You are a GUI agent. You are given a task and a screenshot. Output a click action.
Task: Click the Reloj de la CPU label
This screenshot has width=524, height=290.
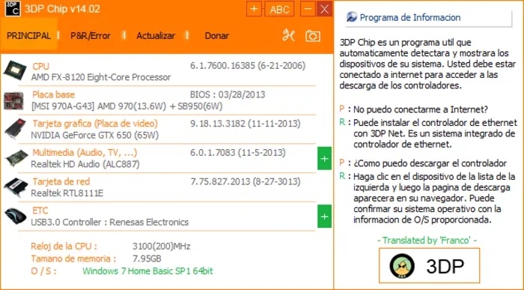(x=64, y=247)
